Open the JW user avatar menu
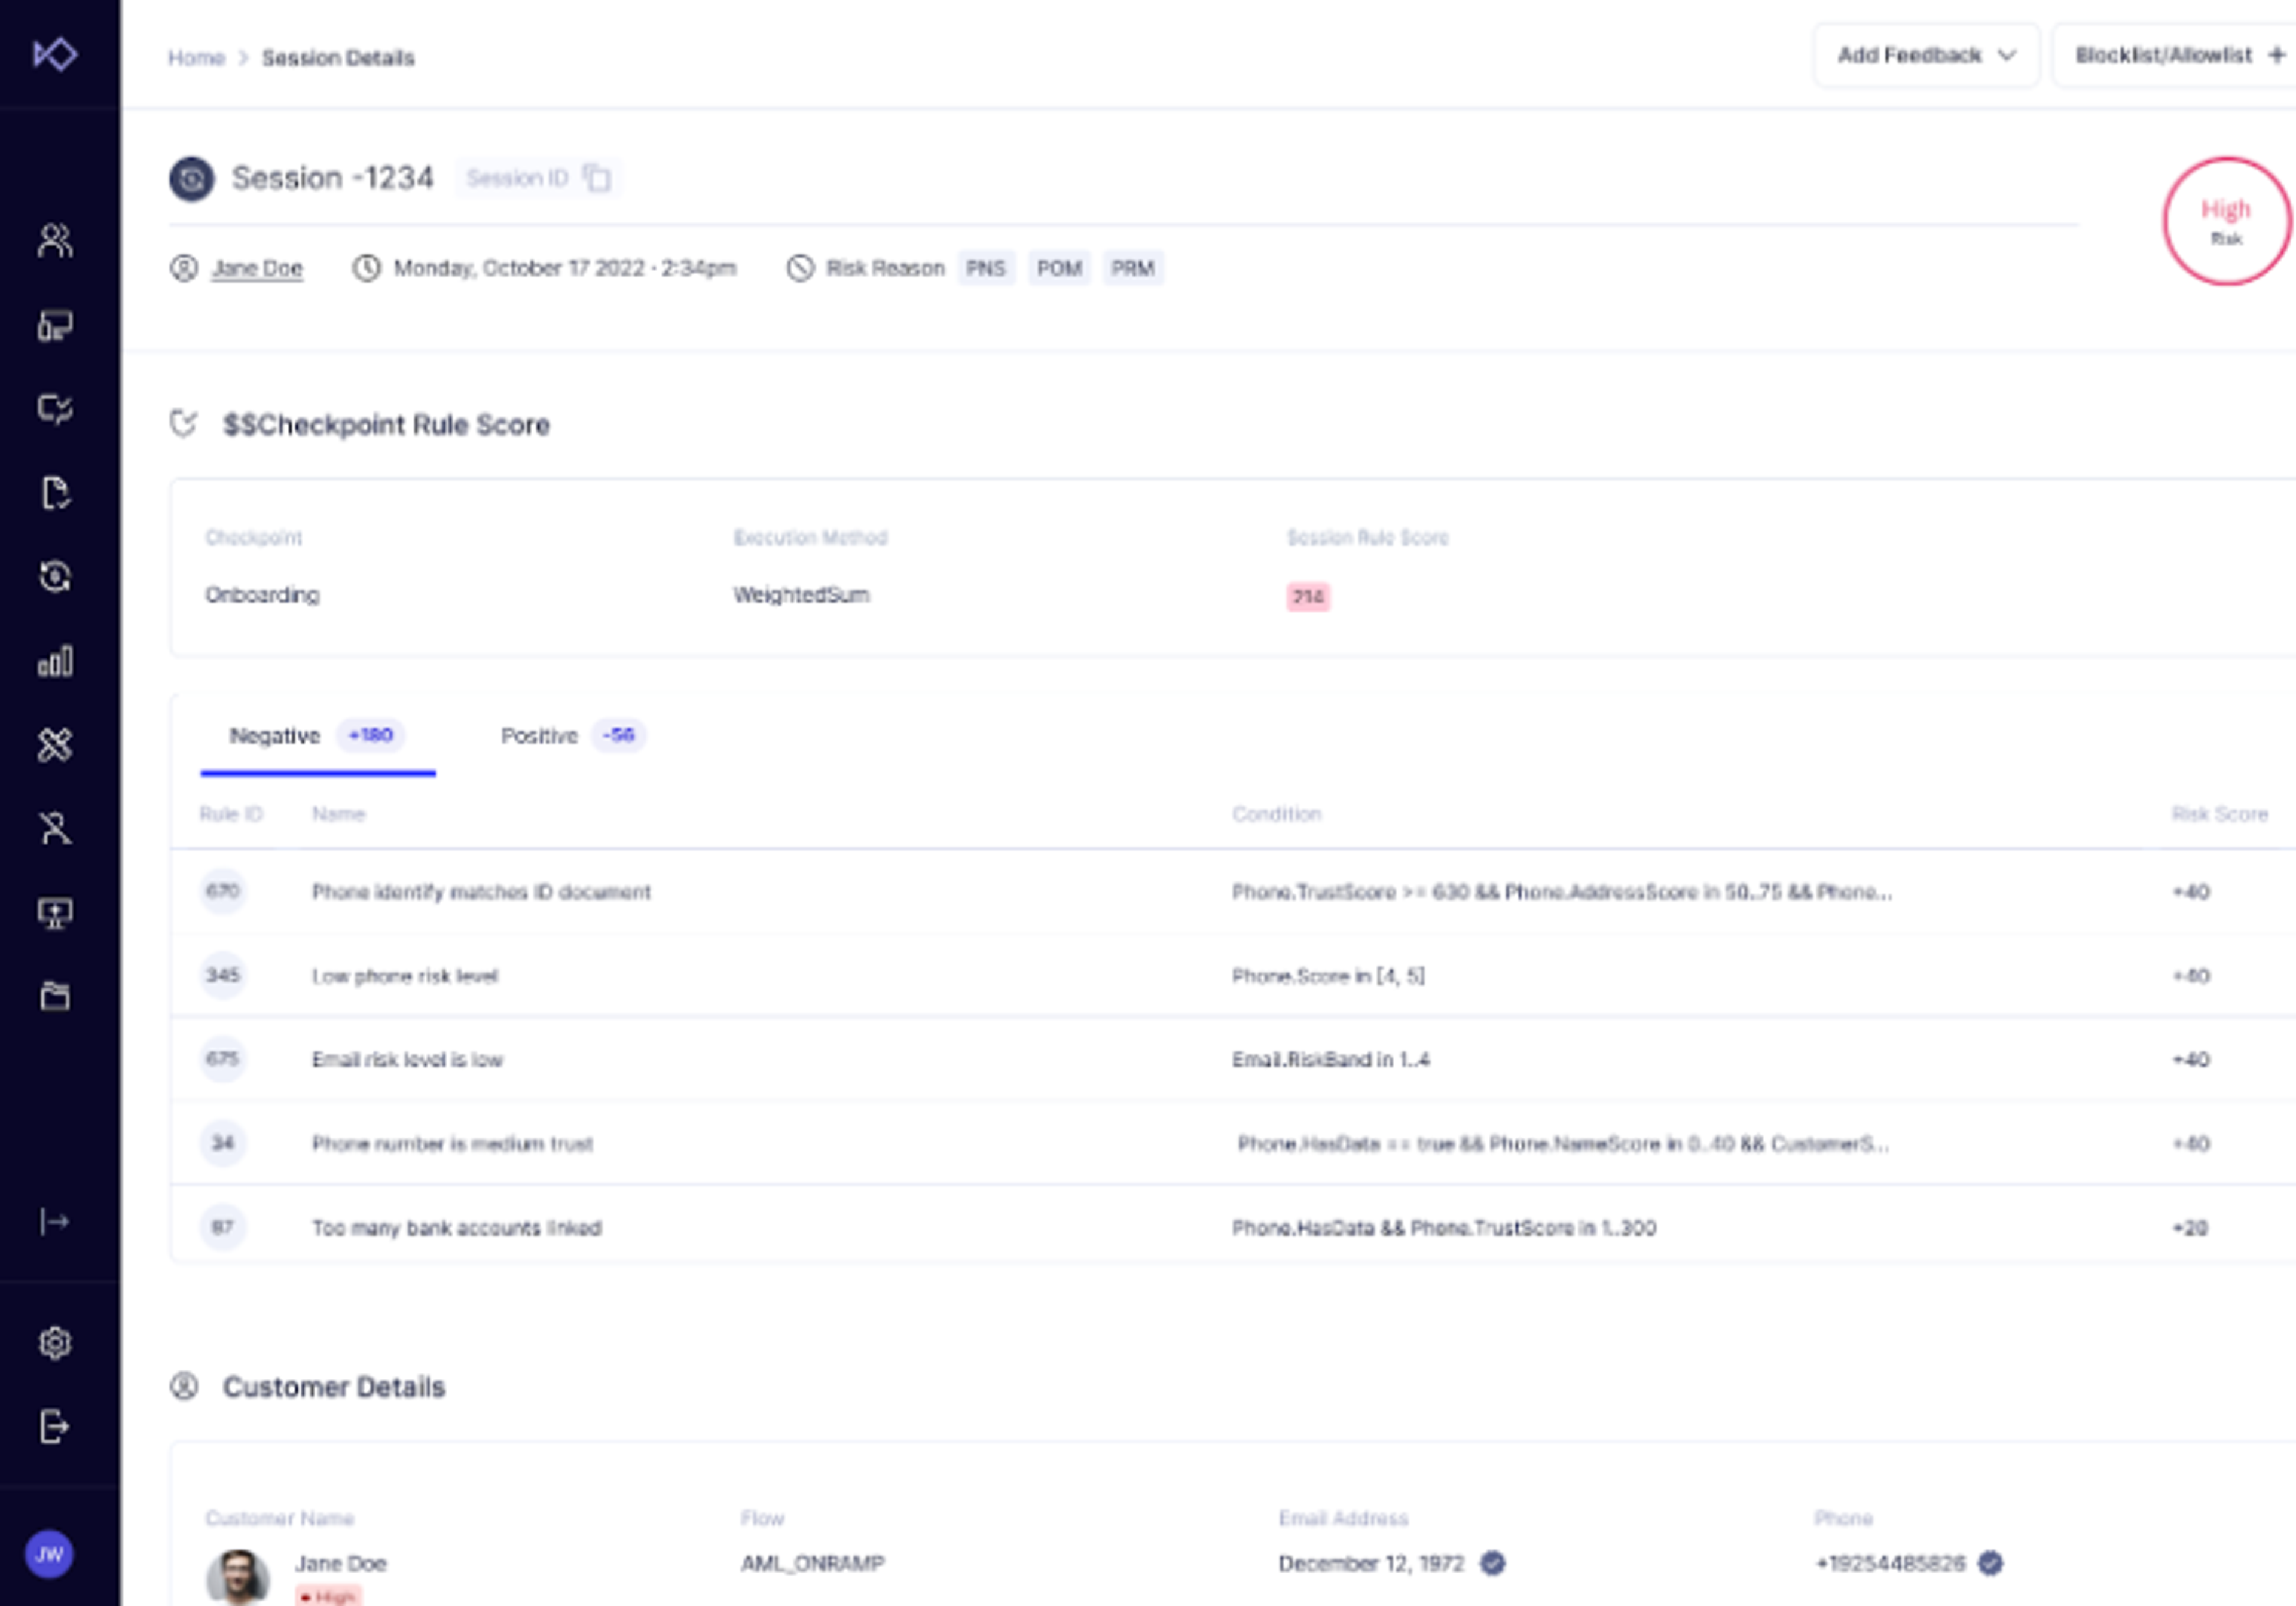The height and width of the screenshot is (1606, 2296). [49, 1554]
